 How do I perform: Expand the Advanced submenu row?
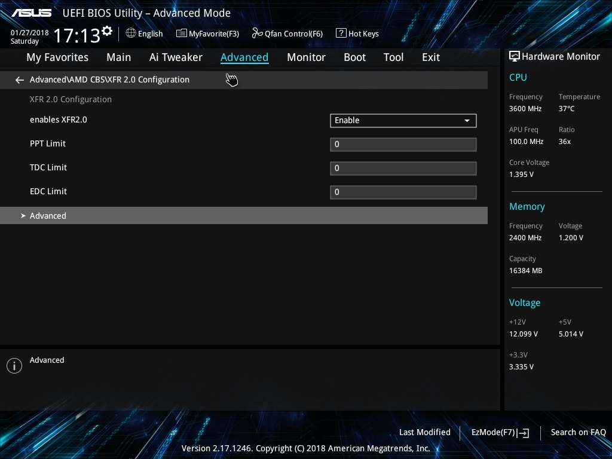tap(244, 215)
